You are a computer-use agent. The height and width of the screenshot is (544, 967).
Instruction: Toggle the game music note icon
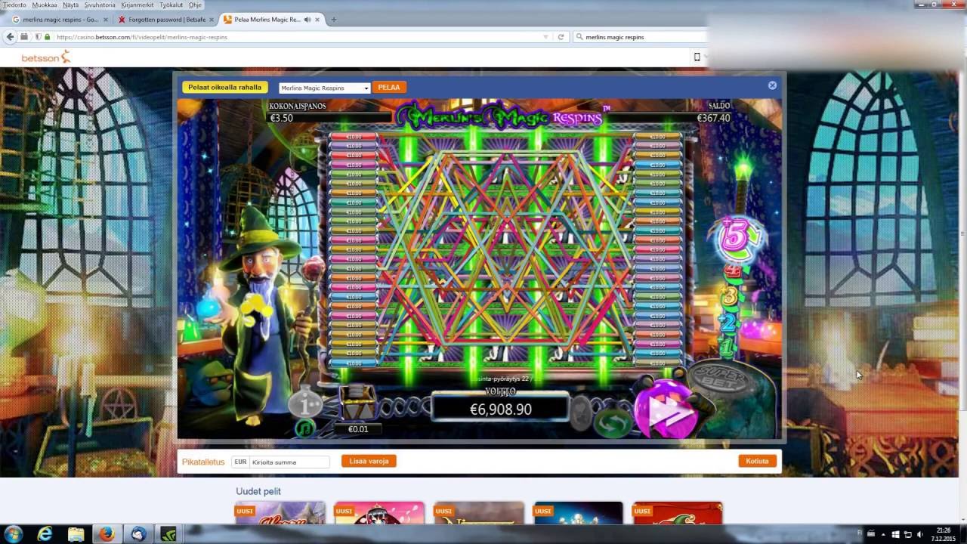click(305, 428)
